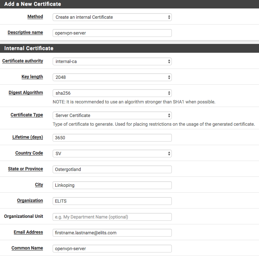Click the Method label link
Screen dimensions: 259x256
click(35, 16)
